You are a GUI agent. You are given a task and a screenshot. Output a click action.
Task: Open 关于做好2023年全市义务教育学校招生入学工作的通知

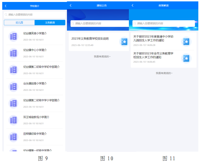[x=153, y=55]
